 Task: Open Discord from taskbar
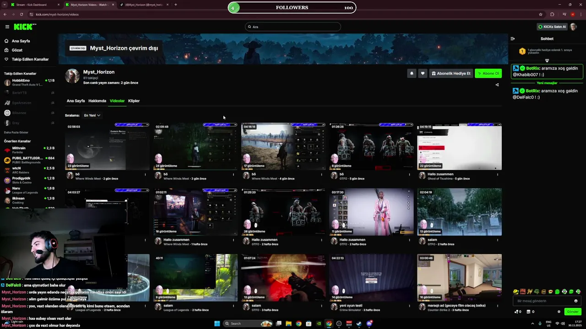(x=369, y=324)
